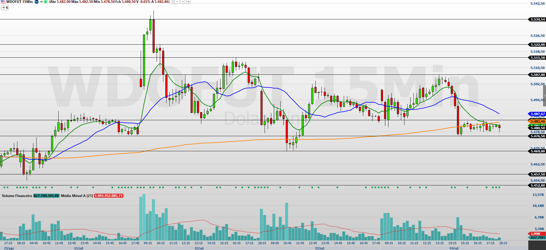
Task: Click the red moving average value 1.991.952.085,71
Action: pos(109,196)
